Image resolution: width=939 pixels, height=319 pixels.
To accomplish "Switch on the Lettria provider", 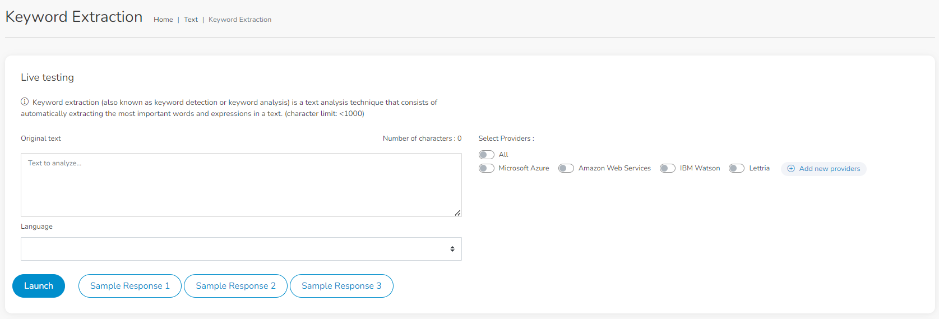I will point(737,168).
